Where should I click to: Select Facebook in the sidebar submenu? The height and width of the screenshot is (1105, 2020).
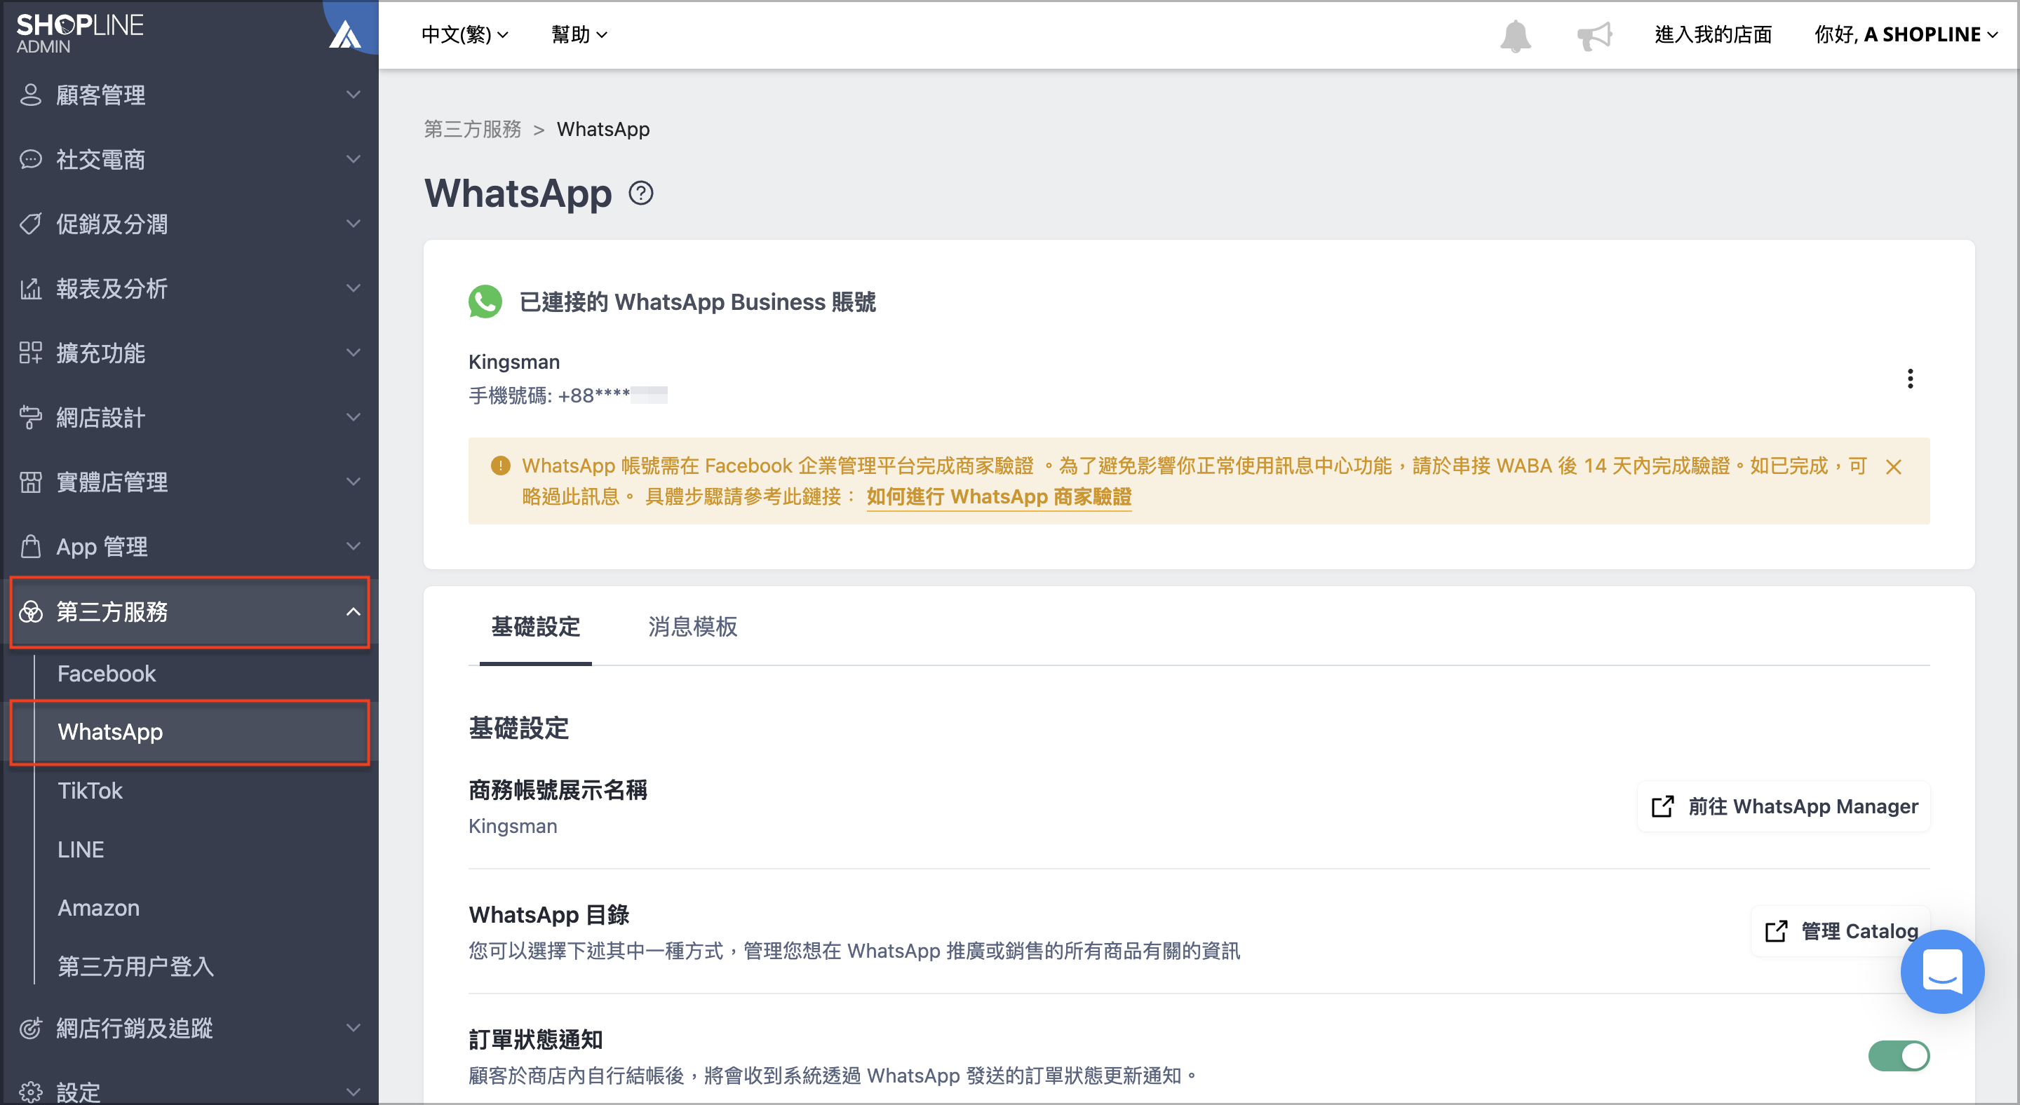[107, 673]
